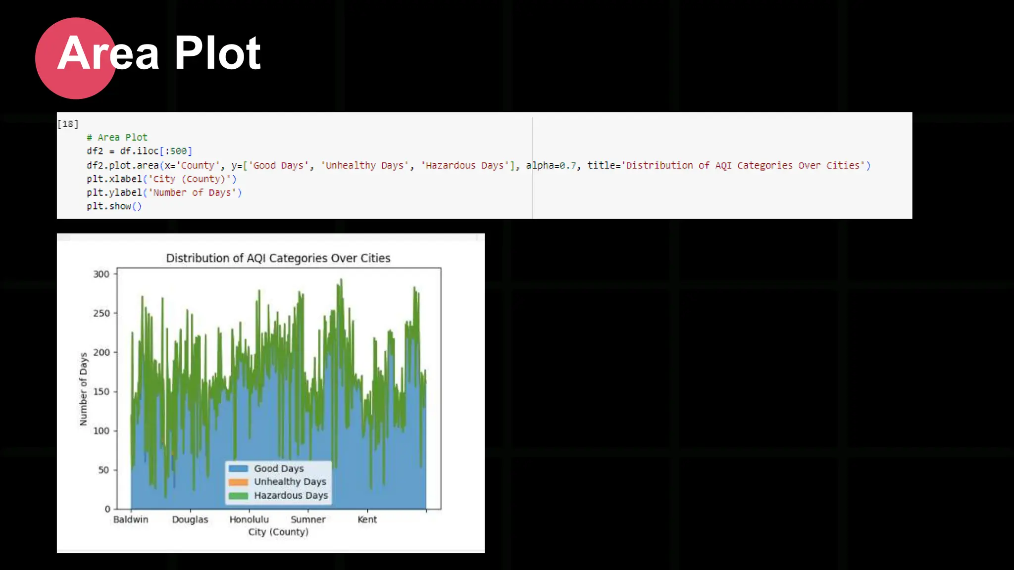Click the Baldwin x-axis tick label
The image size is (1014, 570).
131,520
